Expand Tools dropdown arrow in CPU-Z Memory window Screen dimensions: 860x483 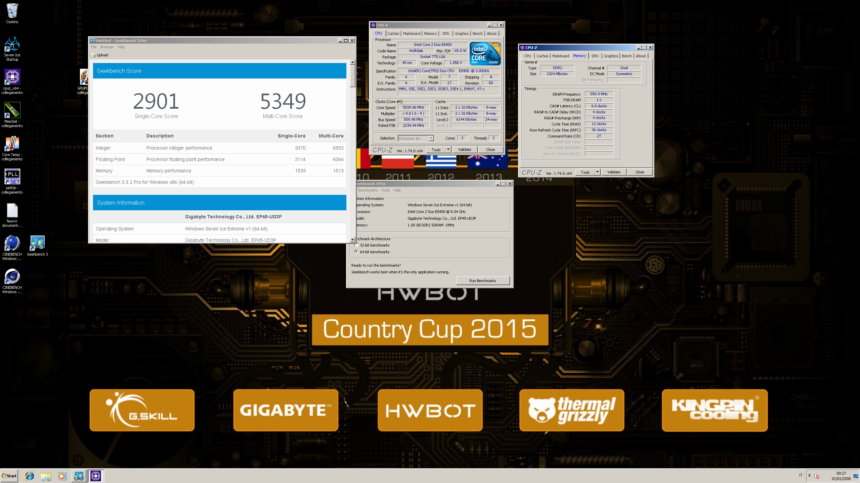pos(597,172)
